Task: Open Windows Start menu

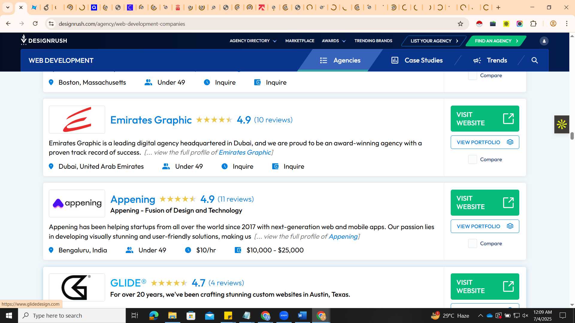Action: coord(9,316)
